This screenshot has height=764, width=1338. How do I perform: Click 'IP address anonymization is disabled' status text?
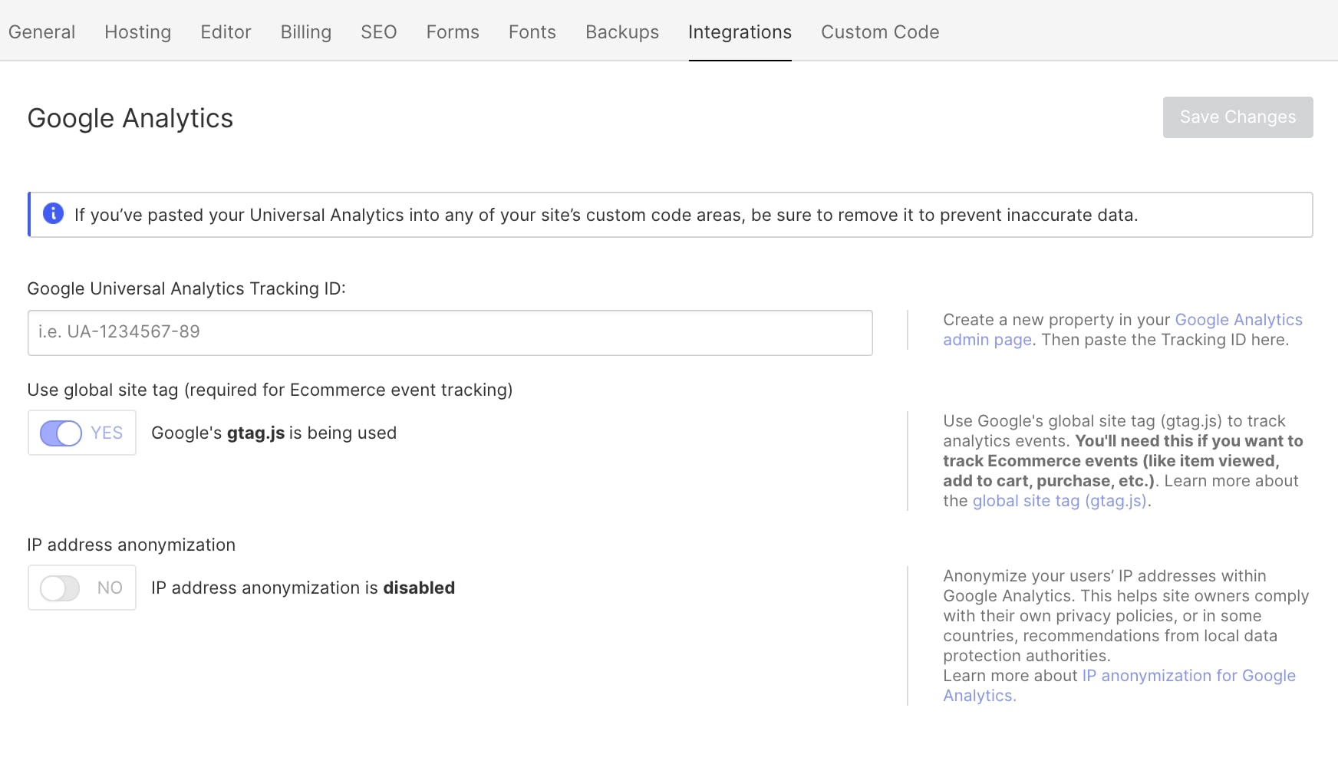303,588
